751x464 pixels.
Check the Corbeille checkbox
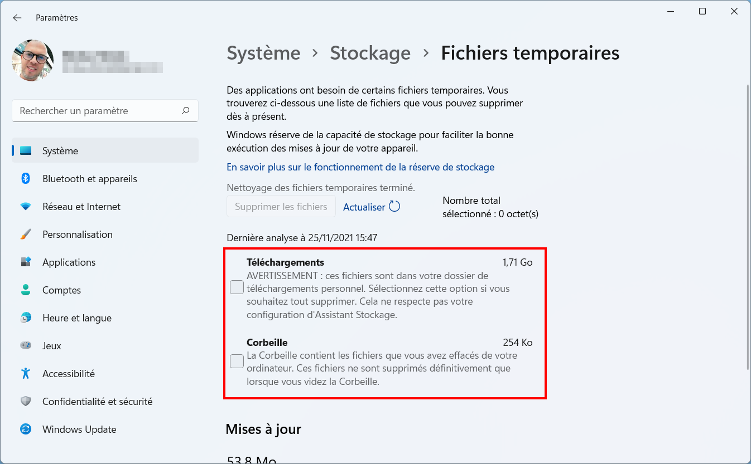click(x=237, y=361)
